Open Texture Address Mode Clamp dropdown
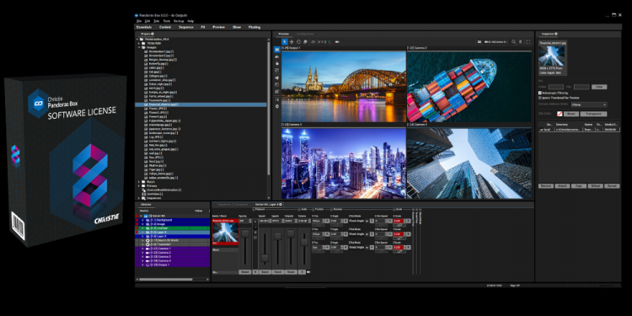 coord(589,104)
